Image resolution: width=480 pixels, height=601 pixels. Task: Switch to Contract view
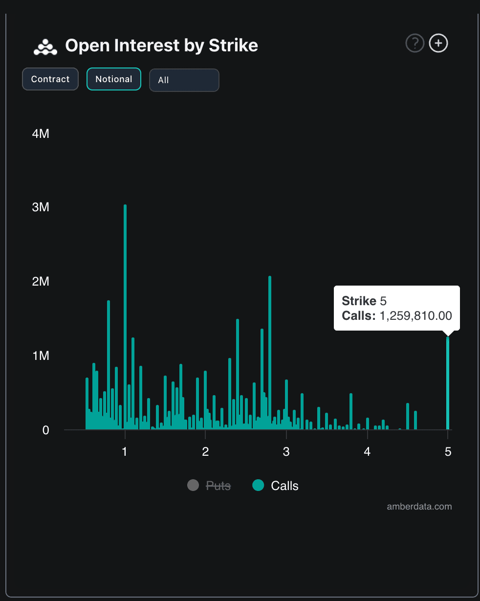(50, 79)
